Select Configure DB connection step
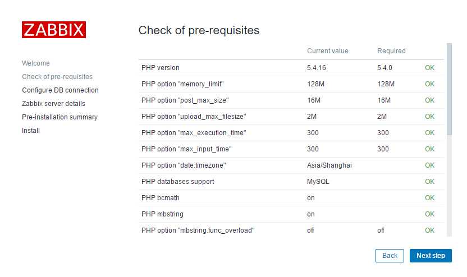Viewport: 467px width, 277px height. pyautogui.click(x=60, y=90)
